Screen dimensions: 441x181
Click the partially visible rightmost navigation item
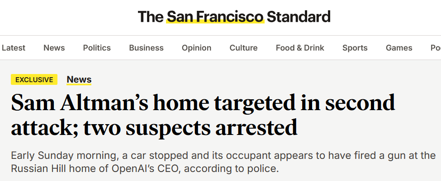pos(436,48)
